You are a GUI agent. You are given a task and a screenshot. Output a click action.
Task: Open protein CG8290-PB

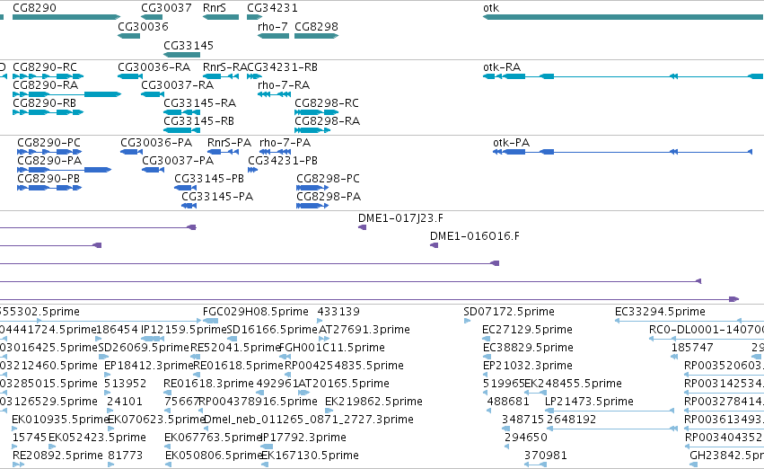[48, 179]
